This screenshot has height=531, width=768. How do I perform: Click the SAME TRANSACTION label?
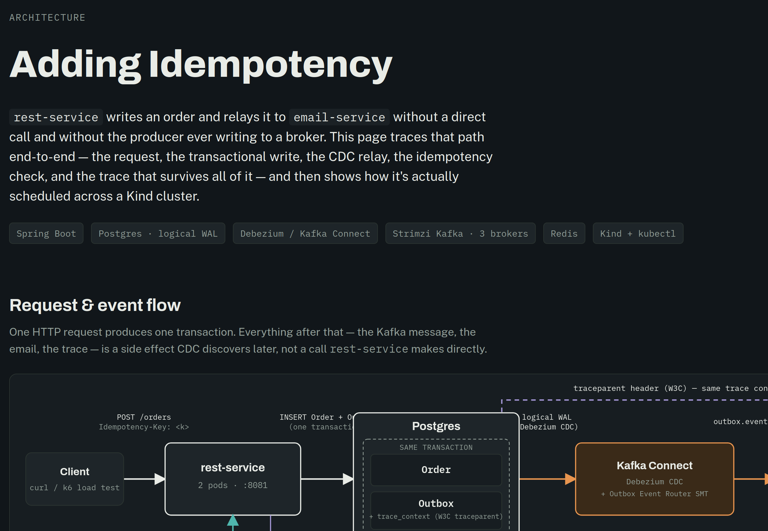pos(436,448)
